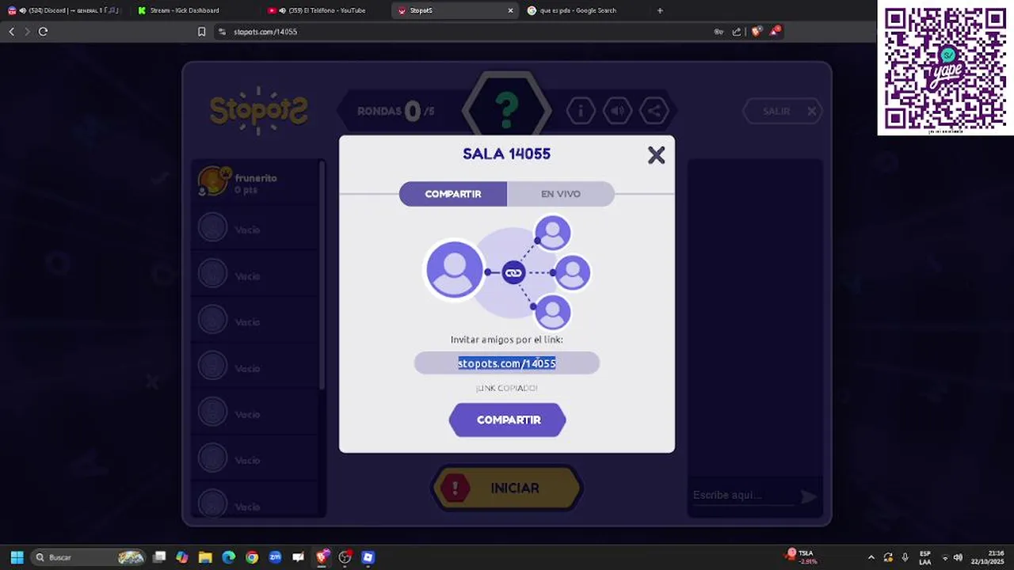Switch to the Stream - Kick Dashboard tab
The width and height of the screenshot is (1014, 570).
tap(194, 10)
